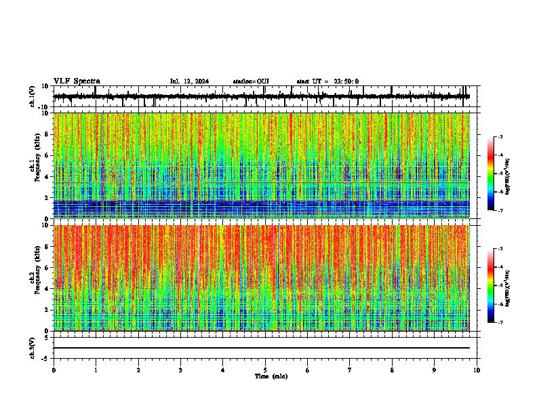
Task: Click the "station=OUI" header label
Action: (x=251, y=81)
